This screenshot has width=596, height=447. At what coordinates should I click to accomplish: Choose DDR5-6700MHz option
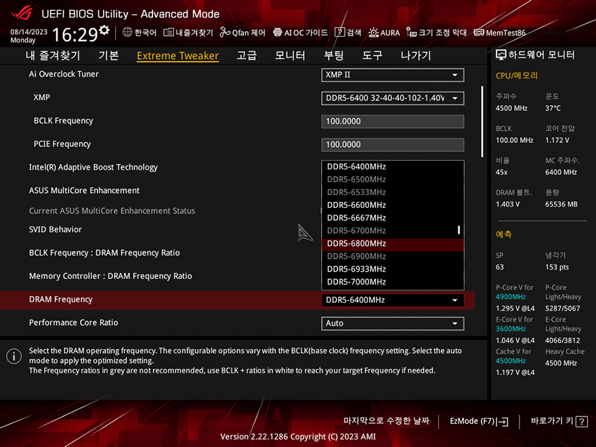[393, 231]
